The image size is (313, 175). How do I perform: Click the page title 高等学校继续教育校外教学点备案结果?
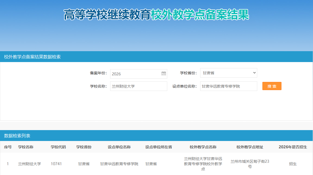tap(156, 15)
